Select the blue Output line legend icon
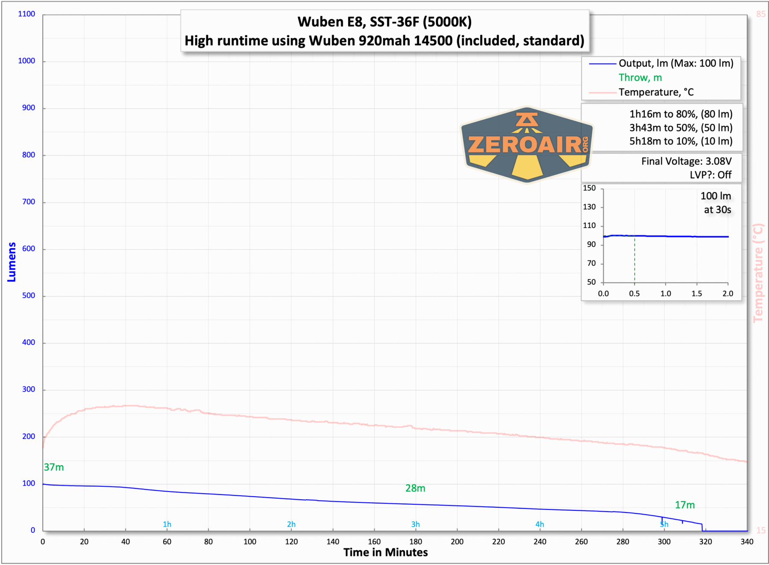Screen dimensions: 769x565 tap(602, 63)
